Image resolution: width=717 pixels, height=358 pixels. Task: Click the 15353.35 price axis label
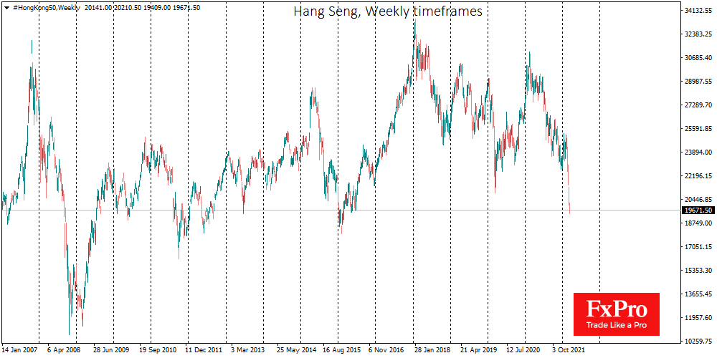pyautogui.click(x=698, y=271)
